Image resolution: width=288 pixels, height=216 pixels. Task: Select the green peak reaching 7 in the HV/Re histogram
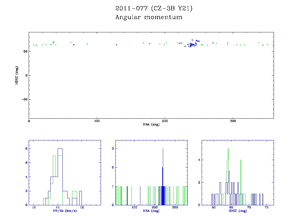coord(54,156)
